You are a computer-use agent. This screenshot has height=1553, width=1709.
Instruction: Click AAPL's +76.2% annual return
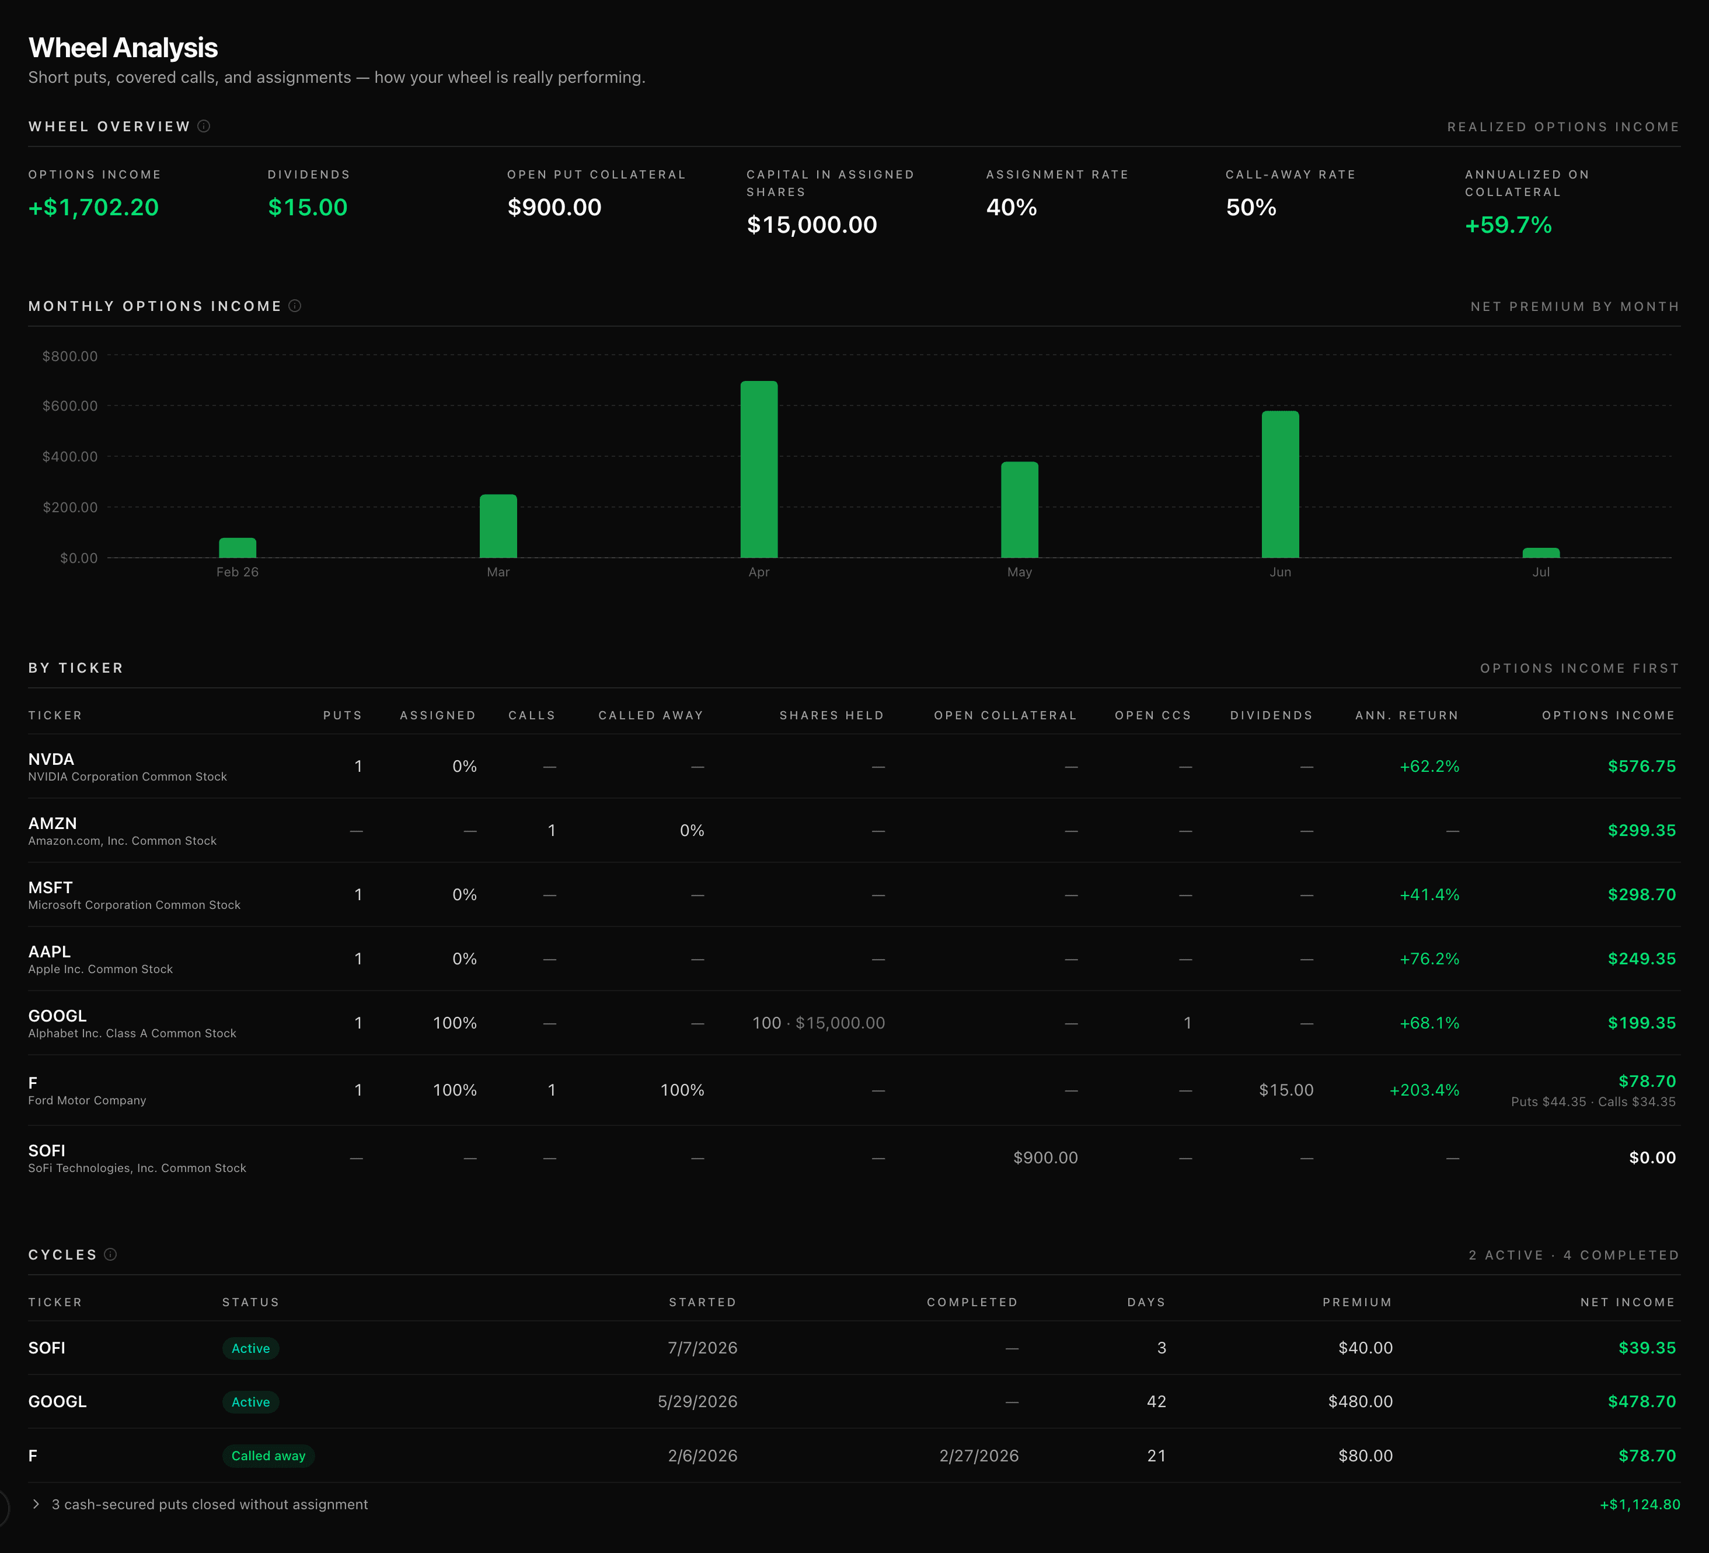coord(1429,959)
